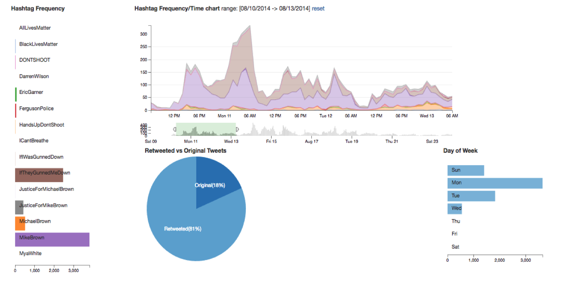Click the JusticeForMikeBrown gray bar
Image resolution: width=568 pixels, height=284 pixels.
pos(19,207)
